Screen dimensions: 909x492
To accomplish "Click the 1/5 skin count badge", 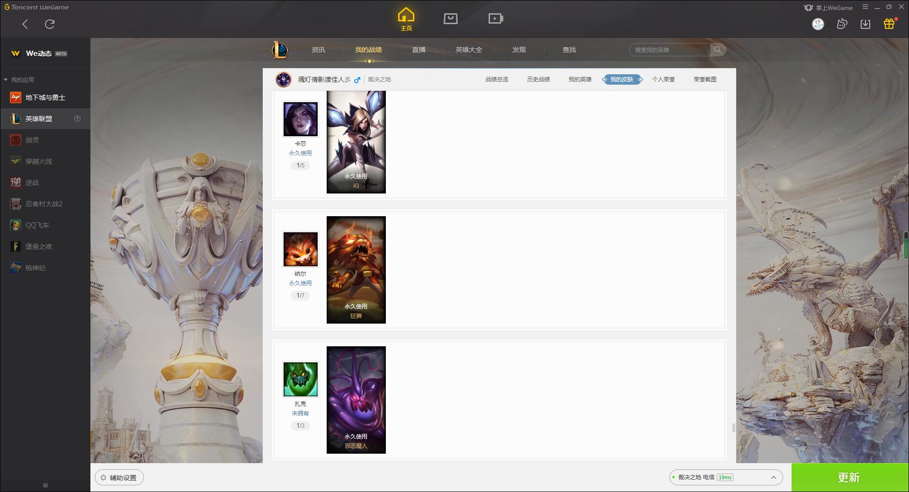I will (x=301, y=166).
